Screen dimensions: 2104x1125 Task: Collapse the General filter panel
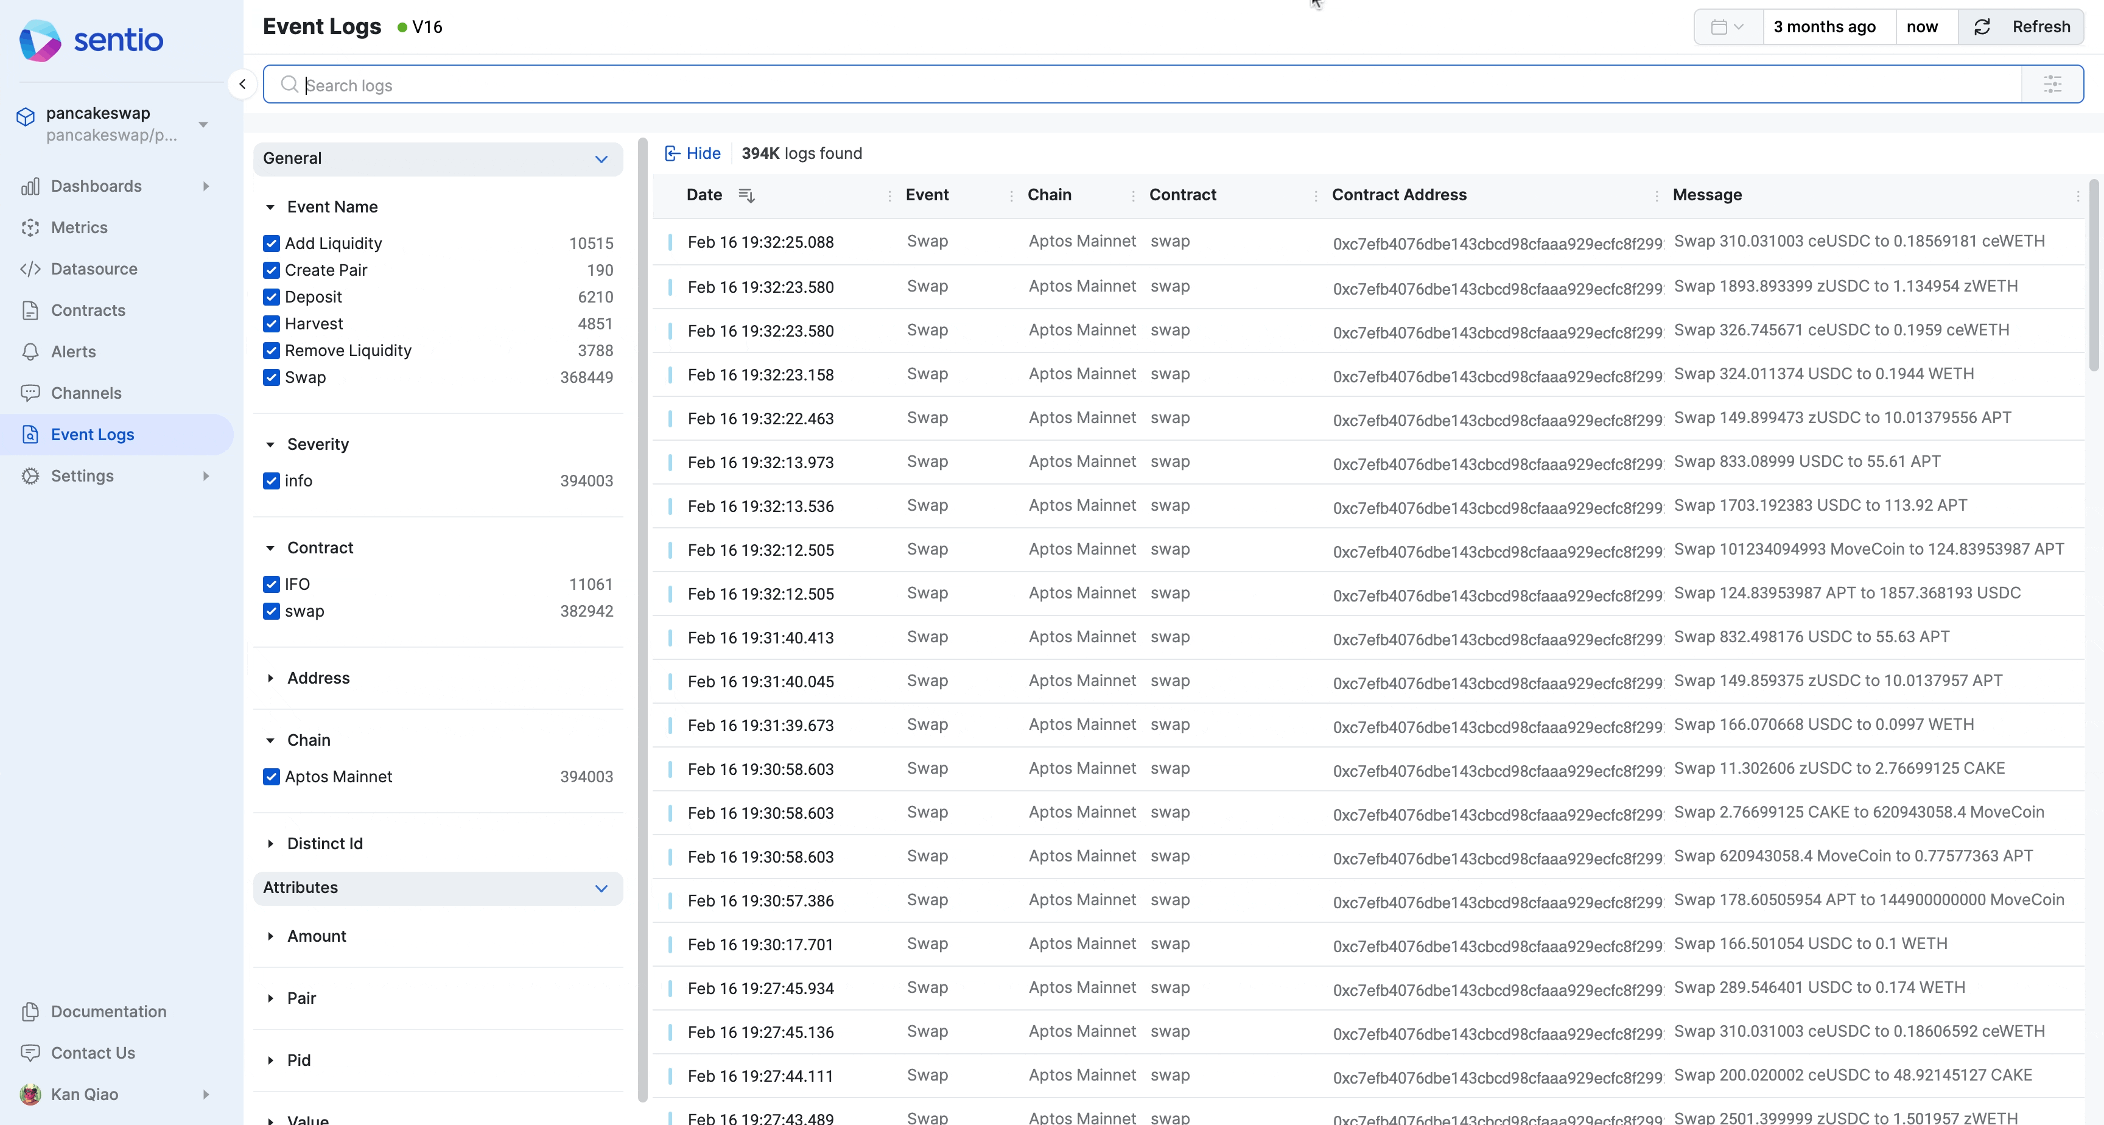click(x=601, y=158)
